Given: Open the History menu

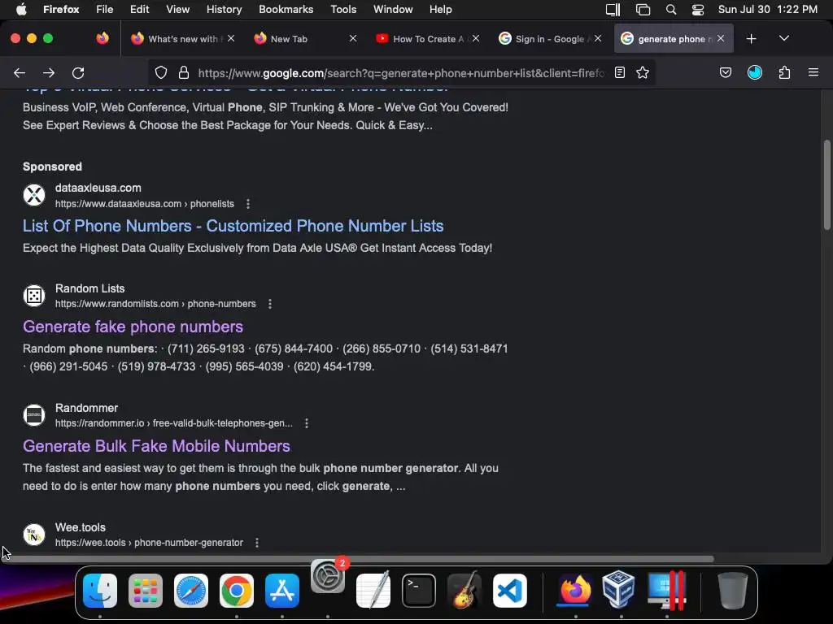Looking at the screenshot, I should tap(224, 10).
